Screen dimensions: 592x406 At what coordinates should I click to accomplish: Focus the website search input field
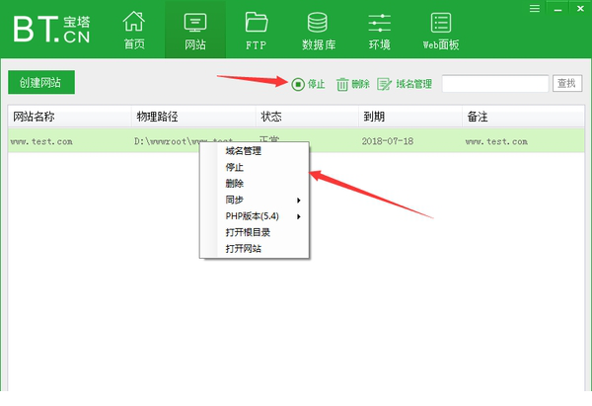pyautogui.click(x=494, y=84)
